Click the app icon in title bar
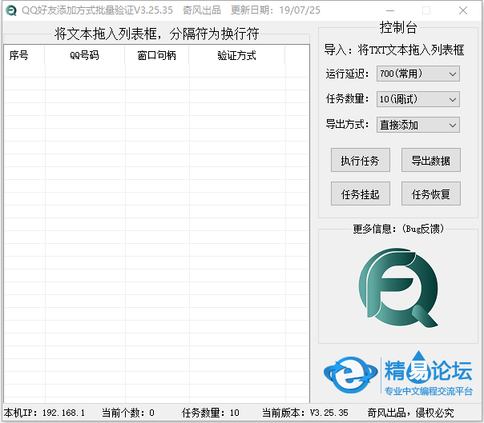 pyautogui.click(x=11, y=10)
